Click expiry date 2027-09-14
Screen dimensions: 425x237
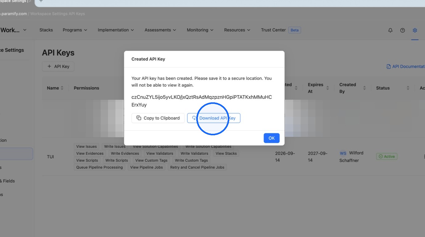pos(317,157)
